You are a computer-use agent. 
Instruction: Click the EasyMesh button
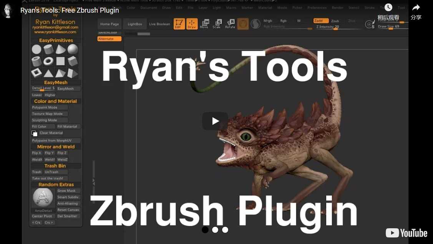pyautogui.click(x=69, y=89)
